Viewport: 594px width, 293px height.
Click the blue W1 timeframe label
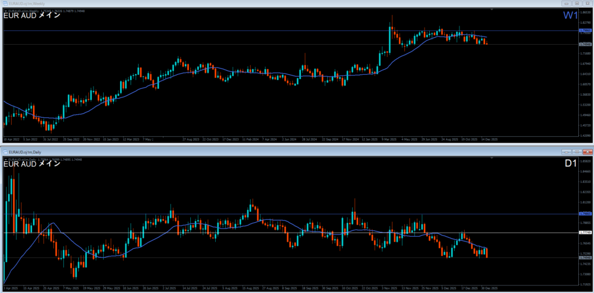tap(569, 16)
